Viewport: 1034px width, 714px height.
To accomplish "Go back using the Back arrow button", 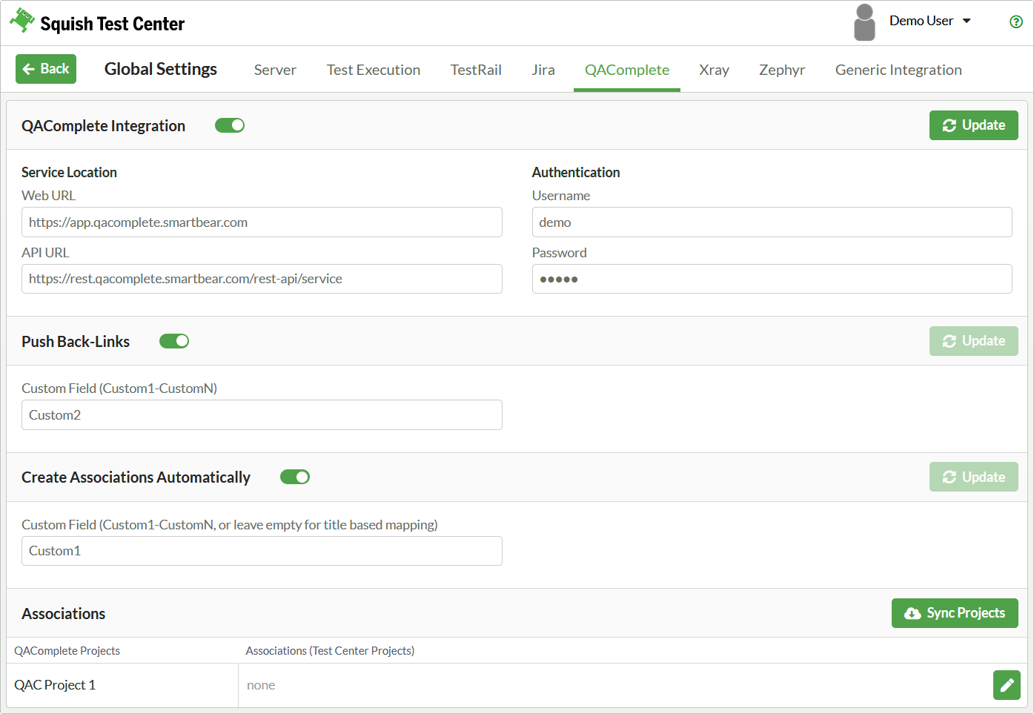I will (46, 69).
